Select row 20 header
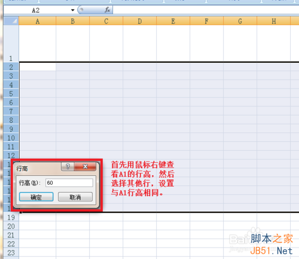299x259 pixels. [11, 226]
